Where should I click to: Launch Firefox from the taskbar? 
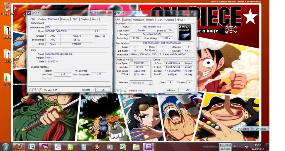point(19,147)
